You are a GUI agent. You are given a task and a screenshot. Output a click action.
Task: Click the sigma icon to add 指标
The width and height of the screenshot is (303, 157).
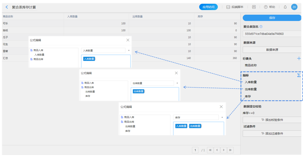pos(299,75)
